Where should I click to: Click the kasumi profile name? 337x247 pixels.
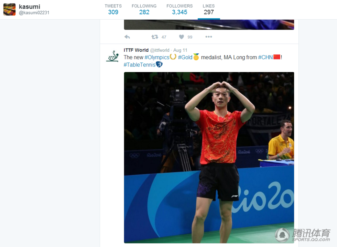tap(30, 7)
